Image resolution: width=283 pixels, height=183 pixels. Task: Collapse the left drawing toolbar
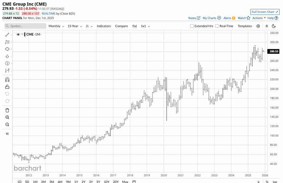(7, 133)
